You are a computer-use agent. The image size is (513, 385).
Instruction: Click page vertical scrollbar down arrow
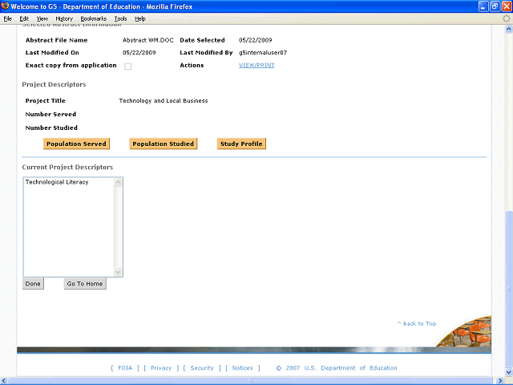[x=509, y=372]
